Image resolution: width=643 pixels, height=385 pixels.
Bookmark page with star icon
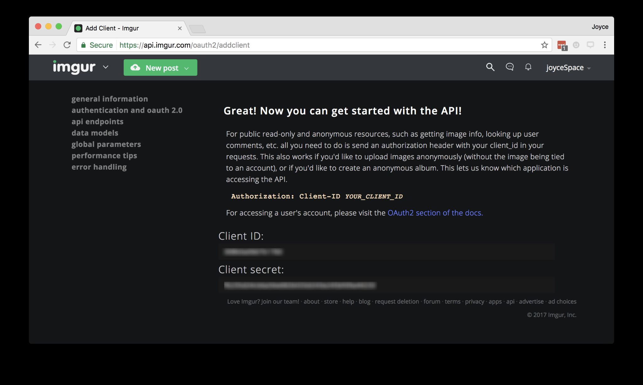tap(544, 45)
